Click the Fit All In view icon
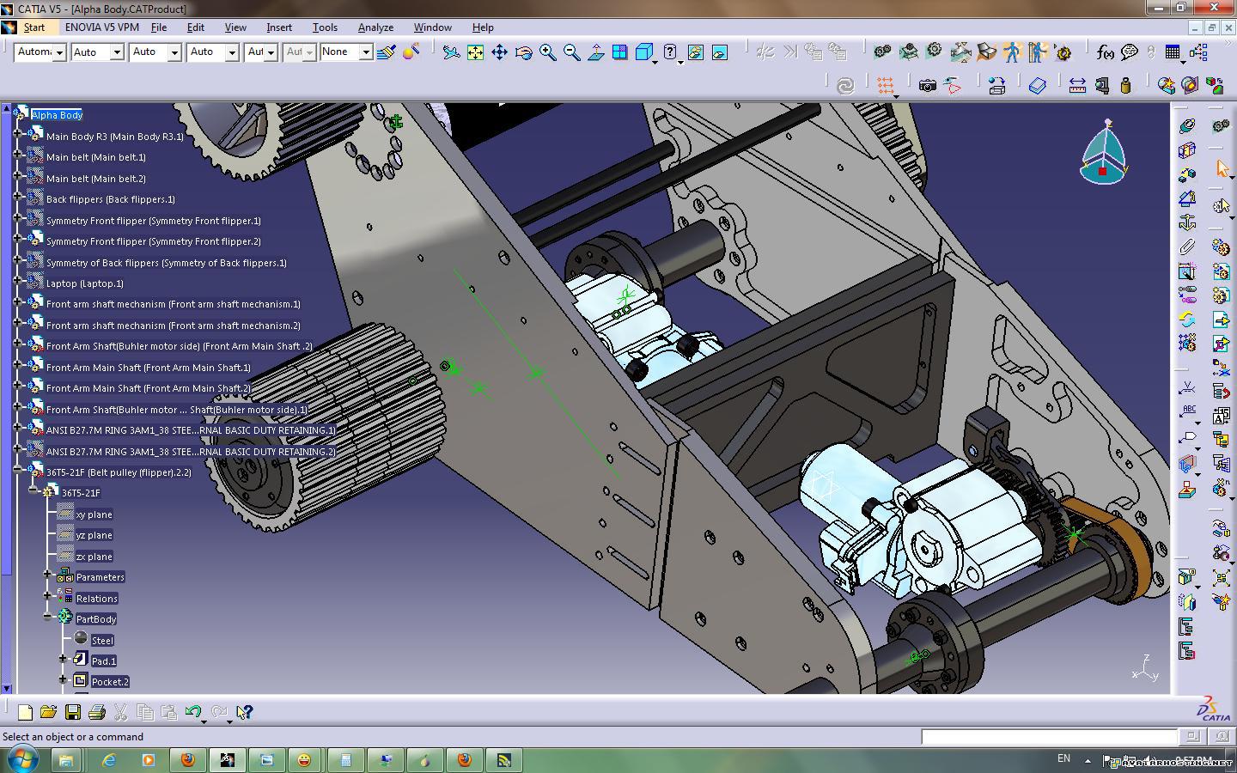 point(475,52)
